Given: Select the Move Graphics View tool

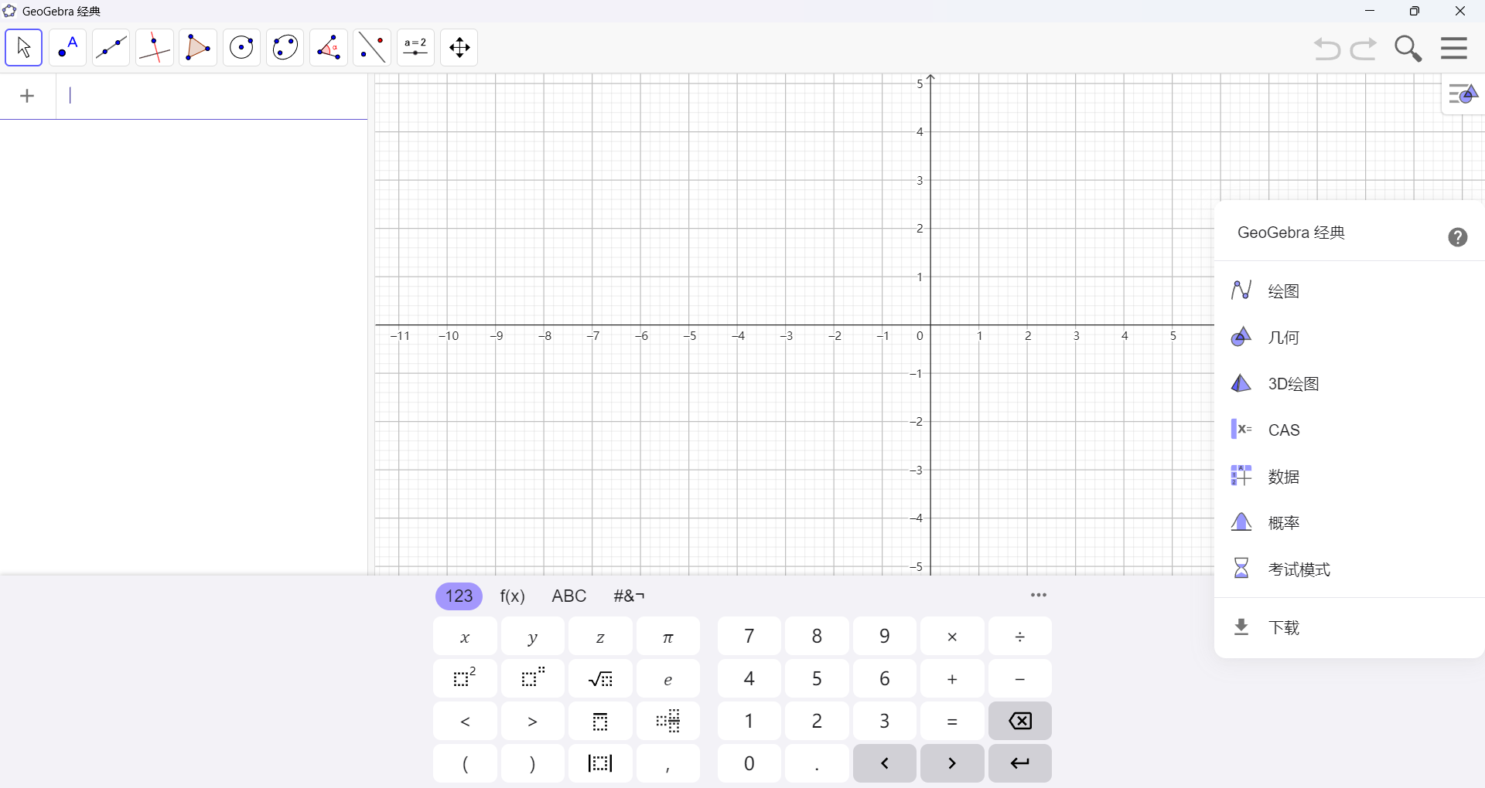Looking at the screenshot, I should [x=459, y=48].
